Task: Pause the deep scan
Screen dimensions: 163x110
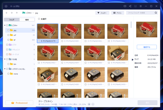Action: [93, 104]
